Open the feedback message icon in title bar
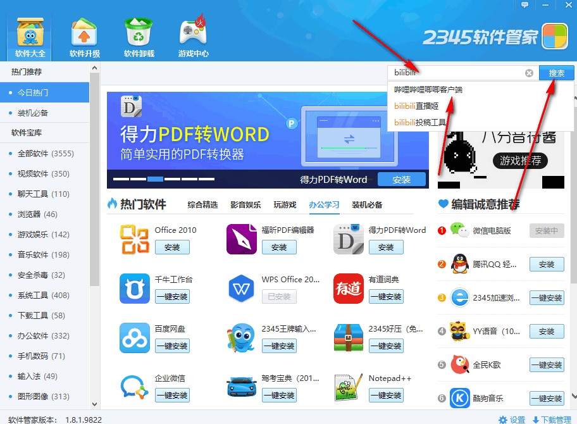The image size is (577, 424). coord(524,5)
